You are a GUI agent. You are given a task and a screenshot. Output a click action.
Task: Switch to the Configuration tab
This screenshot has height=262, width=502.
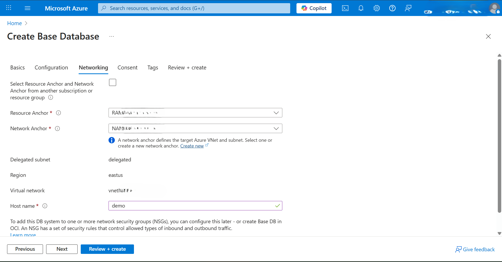(51, 67)
